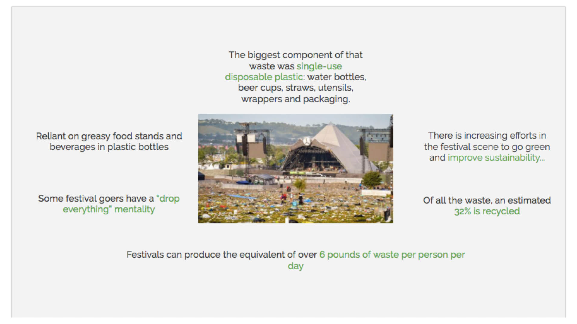Click "Some festival goers have a" text
The height and width of the screenshot is (324, 577).
coord(96,199)
